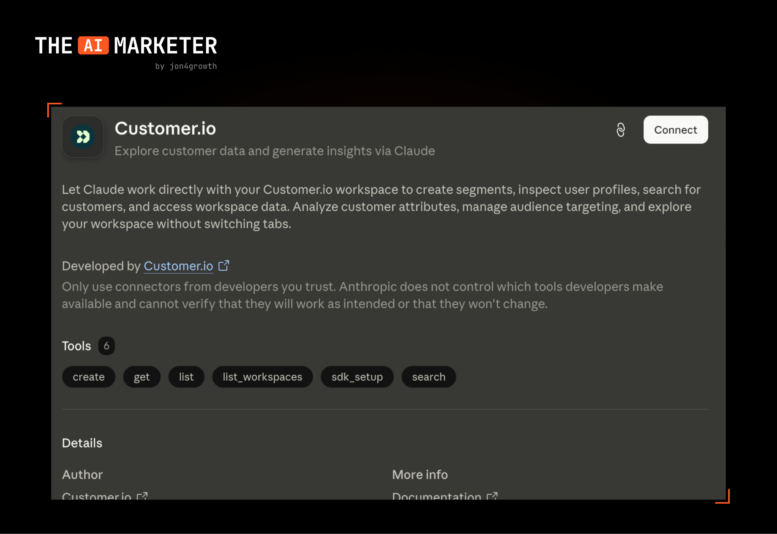
Task: Select the list_workspaces tool chip
Action: [263, 377]
